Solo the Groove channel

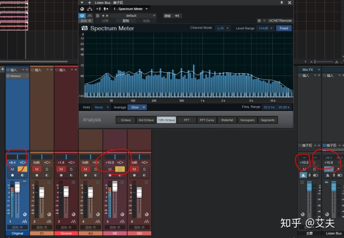(71, 169)
